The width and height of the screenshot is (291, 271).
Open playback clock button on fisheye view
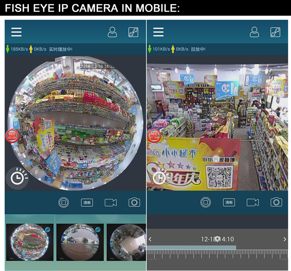(17, 178)
